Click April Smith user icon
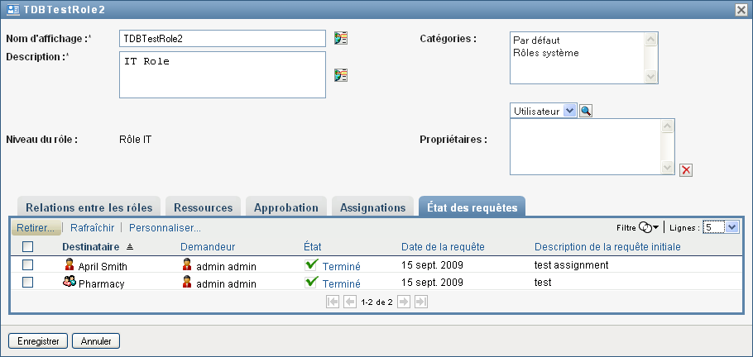Image resolution: width=753 pixels, height=357 pixels. [70, 264]
